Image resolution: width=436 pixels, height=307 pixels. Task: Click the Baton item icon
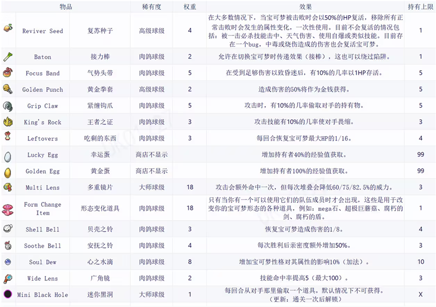[8, 57]
